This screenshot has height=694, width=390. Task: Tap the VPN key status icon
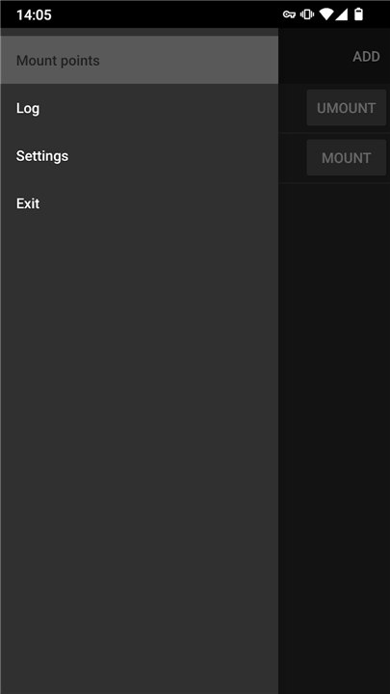click(x=289, y=14)
